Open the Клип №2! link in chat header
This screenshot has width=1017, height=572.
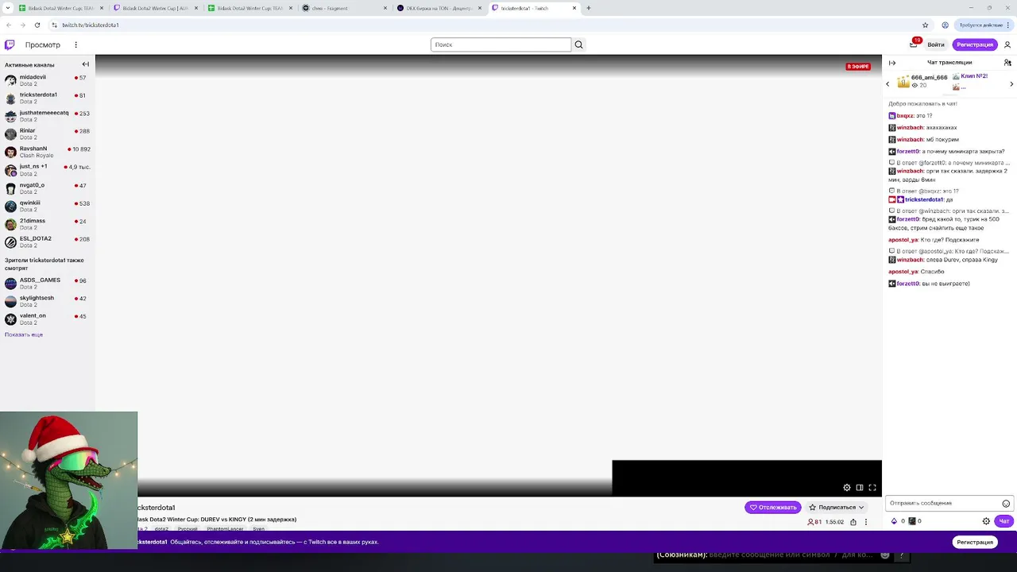coord(974,76)
